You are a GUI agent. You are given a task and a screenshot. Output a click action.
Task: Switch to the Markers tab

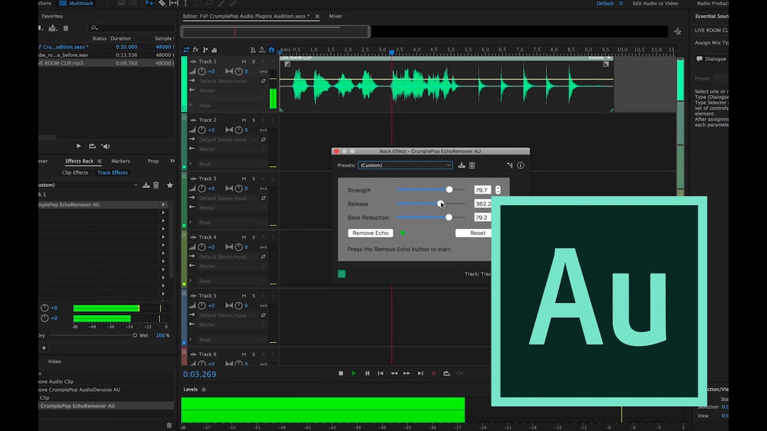(120, 161)
